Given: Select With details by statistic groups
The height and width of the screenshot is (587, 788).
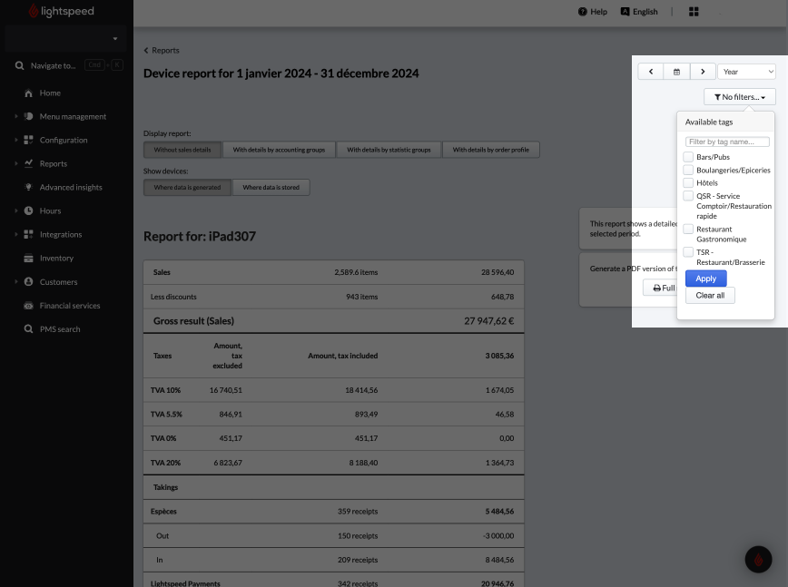Looking at the screenshot, I should 389,150.
